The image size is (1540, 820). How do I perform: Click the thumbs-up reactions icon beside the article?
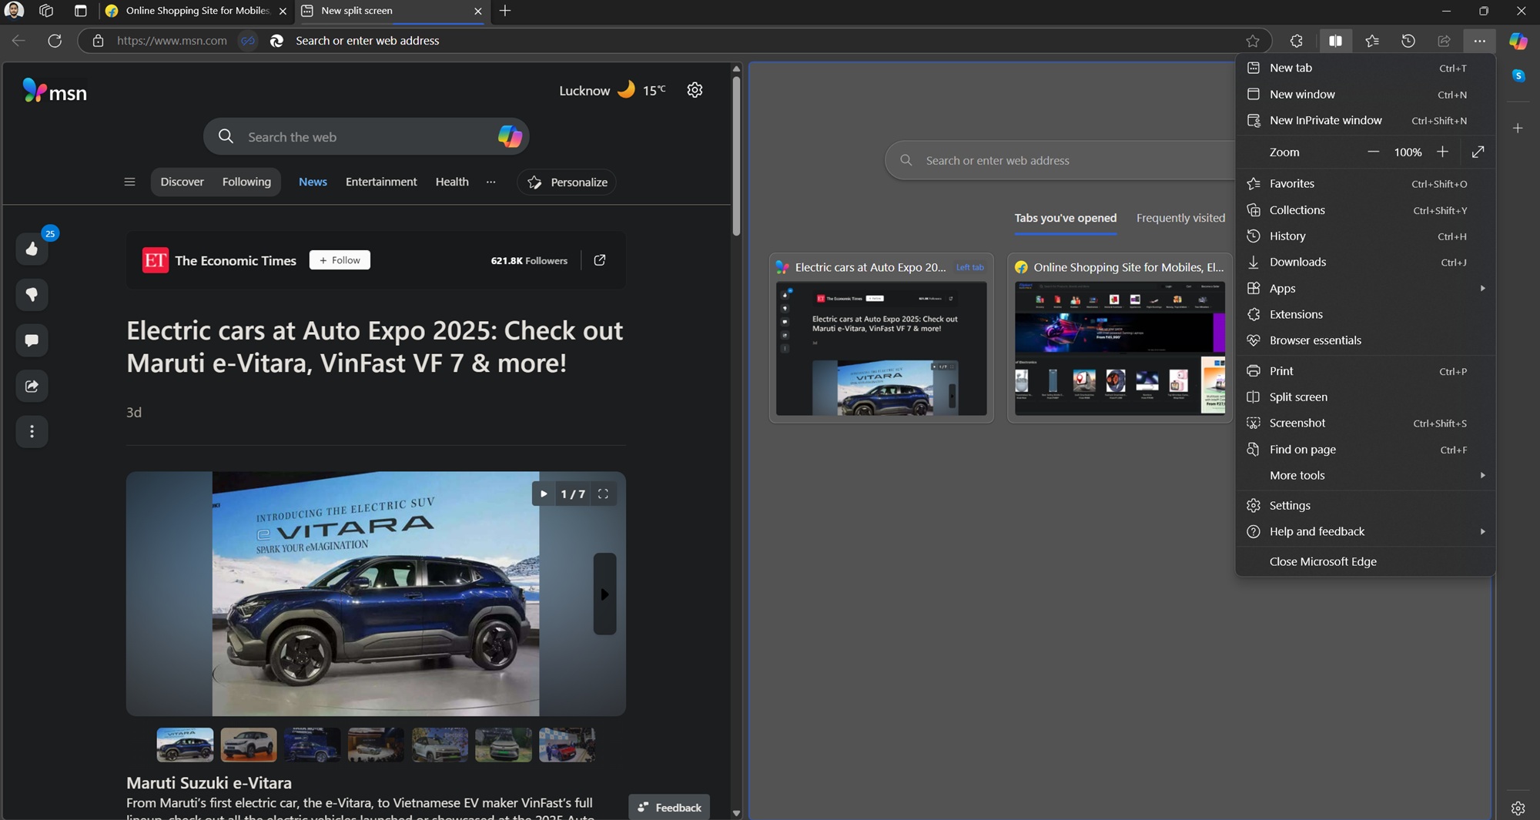tap(32, 249)
